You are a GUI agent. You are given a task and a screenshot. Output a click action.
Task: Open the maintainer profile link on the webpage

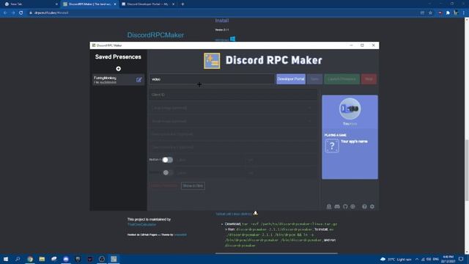141,224
